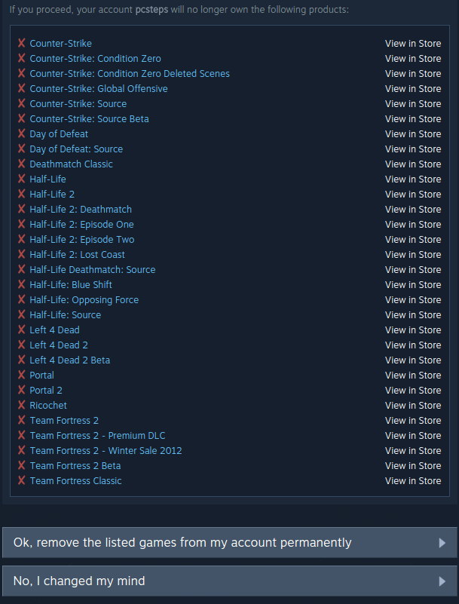Click the red X next to Ricochet
The image size is (459, 604).
tap(22, 405)
